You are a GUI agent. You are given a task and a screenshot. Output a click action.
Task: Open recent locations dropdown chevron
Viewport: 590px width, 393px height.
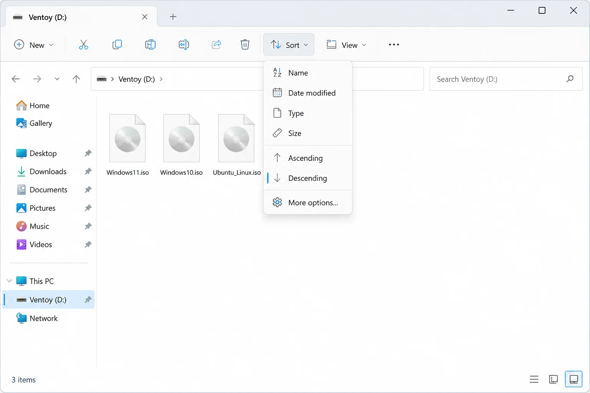coord(57,79)
